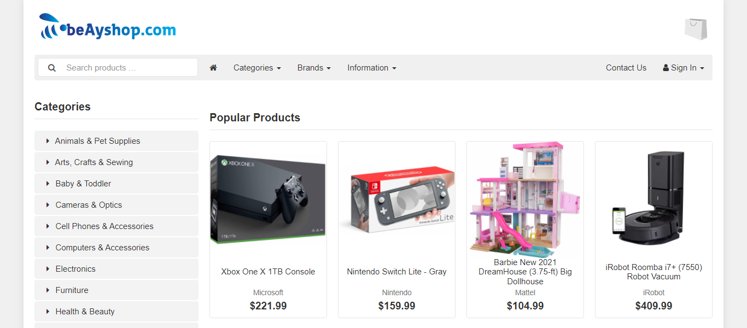747x328 pixels.
Task: Expand Animals & Pet Supplies category
Action: coord(116,141)
